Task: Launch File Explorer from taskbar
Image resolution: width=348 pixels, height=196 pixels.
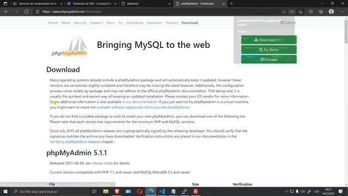Action: 105,191
